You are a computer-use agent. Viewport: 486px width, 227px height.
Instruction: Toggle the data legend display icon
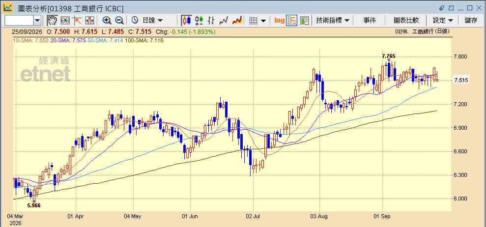pos(292,21)
